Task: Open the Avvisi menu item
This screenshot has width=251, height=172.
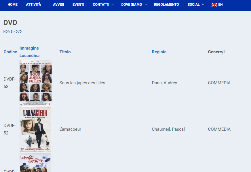Action: 58,5
